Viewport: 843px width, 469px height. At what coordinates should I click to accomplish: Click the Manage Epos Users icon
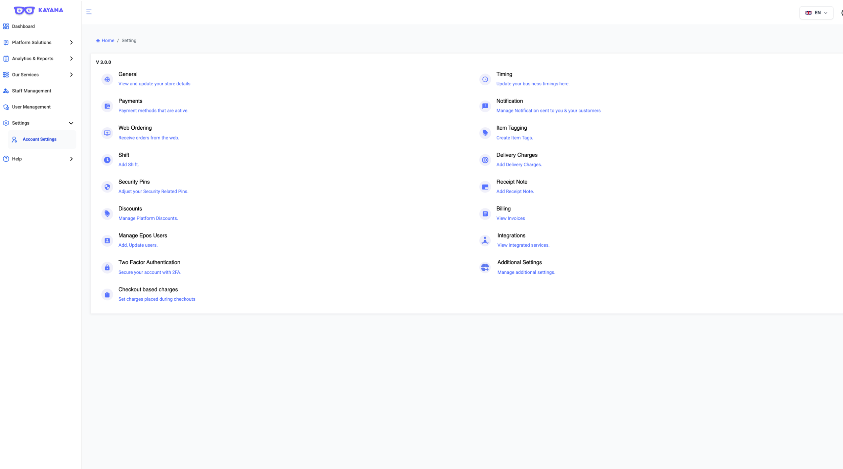coord(107,241)
